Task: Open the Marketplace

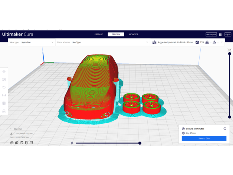Action: (211, 34)
